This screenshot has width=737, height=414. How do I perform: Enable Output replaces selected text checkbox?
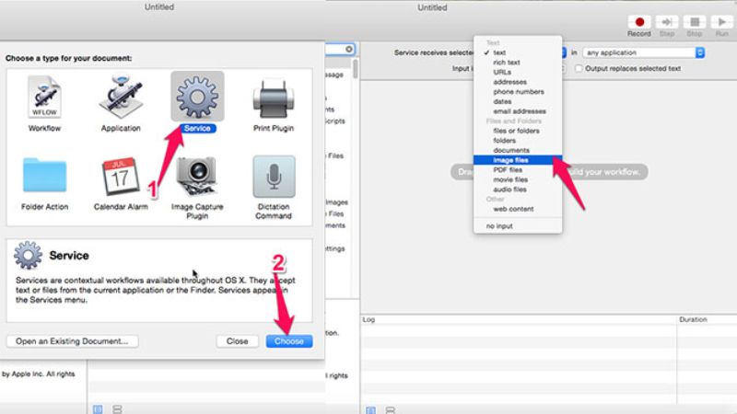(x=579, y=69)
